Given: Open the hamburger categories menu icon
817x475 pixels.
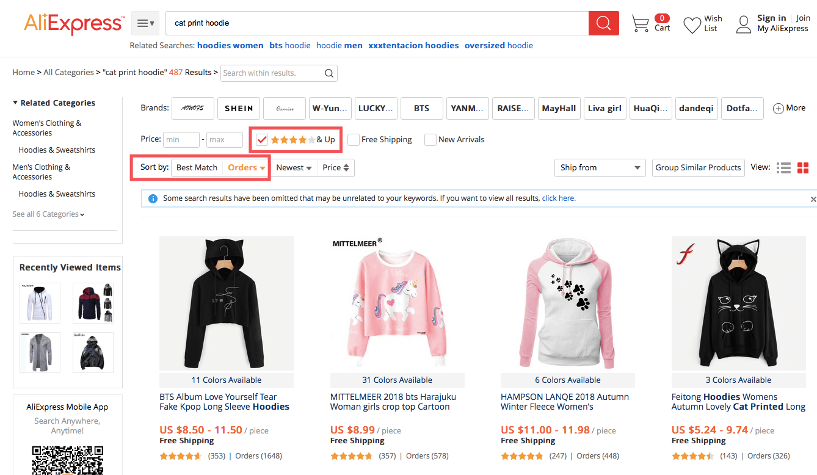Looking at the screenshot, I should point(145,22).
